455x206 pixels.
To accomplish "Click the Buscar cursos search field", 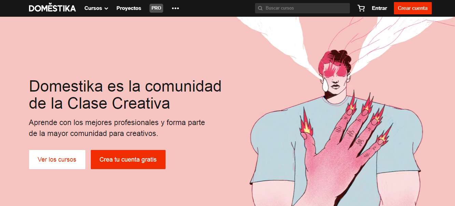I will pyautogui.click(x=302, y=8).
